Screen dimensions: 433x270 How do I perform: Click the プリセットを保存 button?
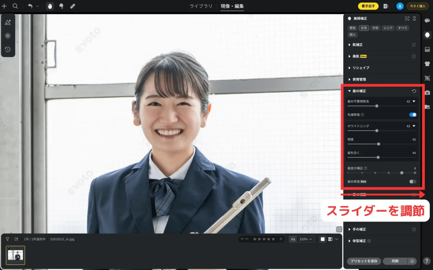(x=364, y=261)
